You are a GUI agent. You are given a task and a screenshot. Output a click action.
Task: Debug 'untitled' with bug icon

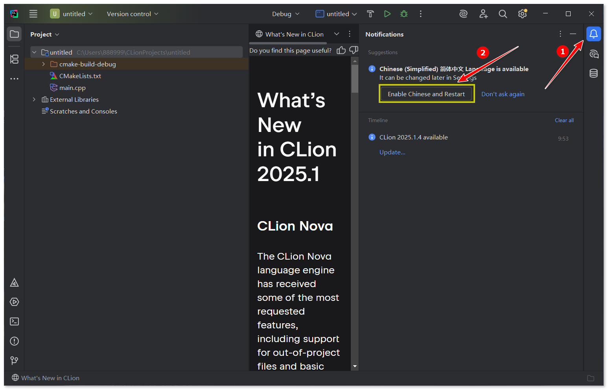click(404, 14)
